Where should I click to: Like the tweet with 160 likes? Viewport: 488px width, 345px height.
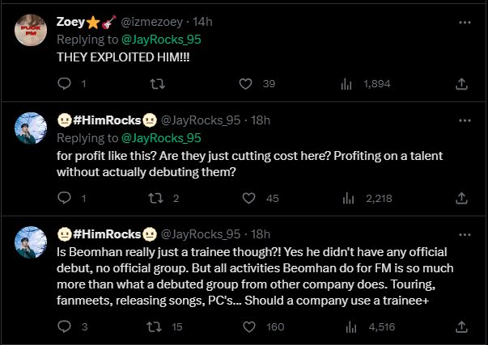point(248,327)
